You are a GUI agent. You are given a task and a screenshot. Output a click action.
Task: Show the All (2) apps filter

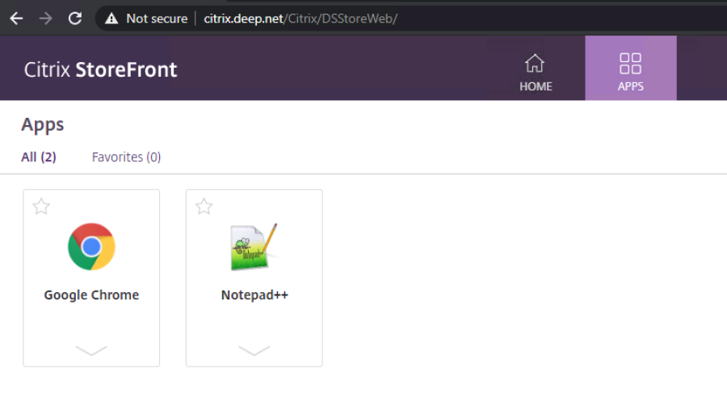(39, 157)
